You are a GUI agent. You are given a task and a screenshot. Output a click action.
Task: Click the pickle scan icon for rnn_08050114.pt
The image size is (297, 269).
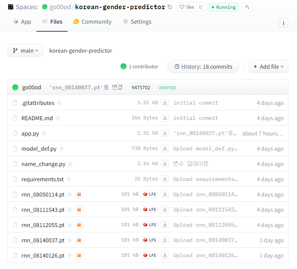[79, 194]
